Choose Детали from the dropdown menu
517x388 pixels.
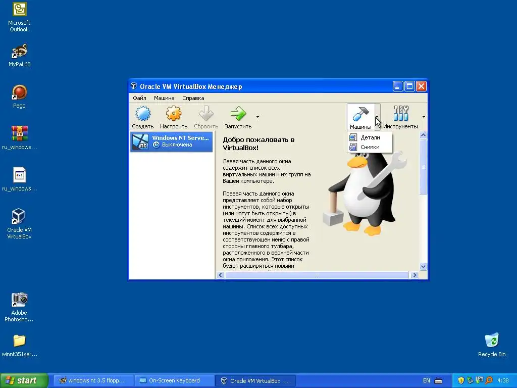tap(370, 137)
